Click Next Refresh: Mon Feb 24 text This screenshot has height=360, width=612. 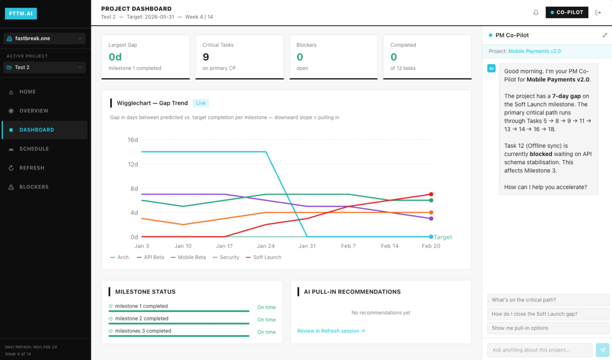point(31,347)
